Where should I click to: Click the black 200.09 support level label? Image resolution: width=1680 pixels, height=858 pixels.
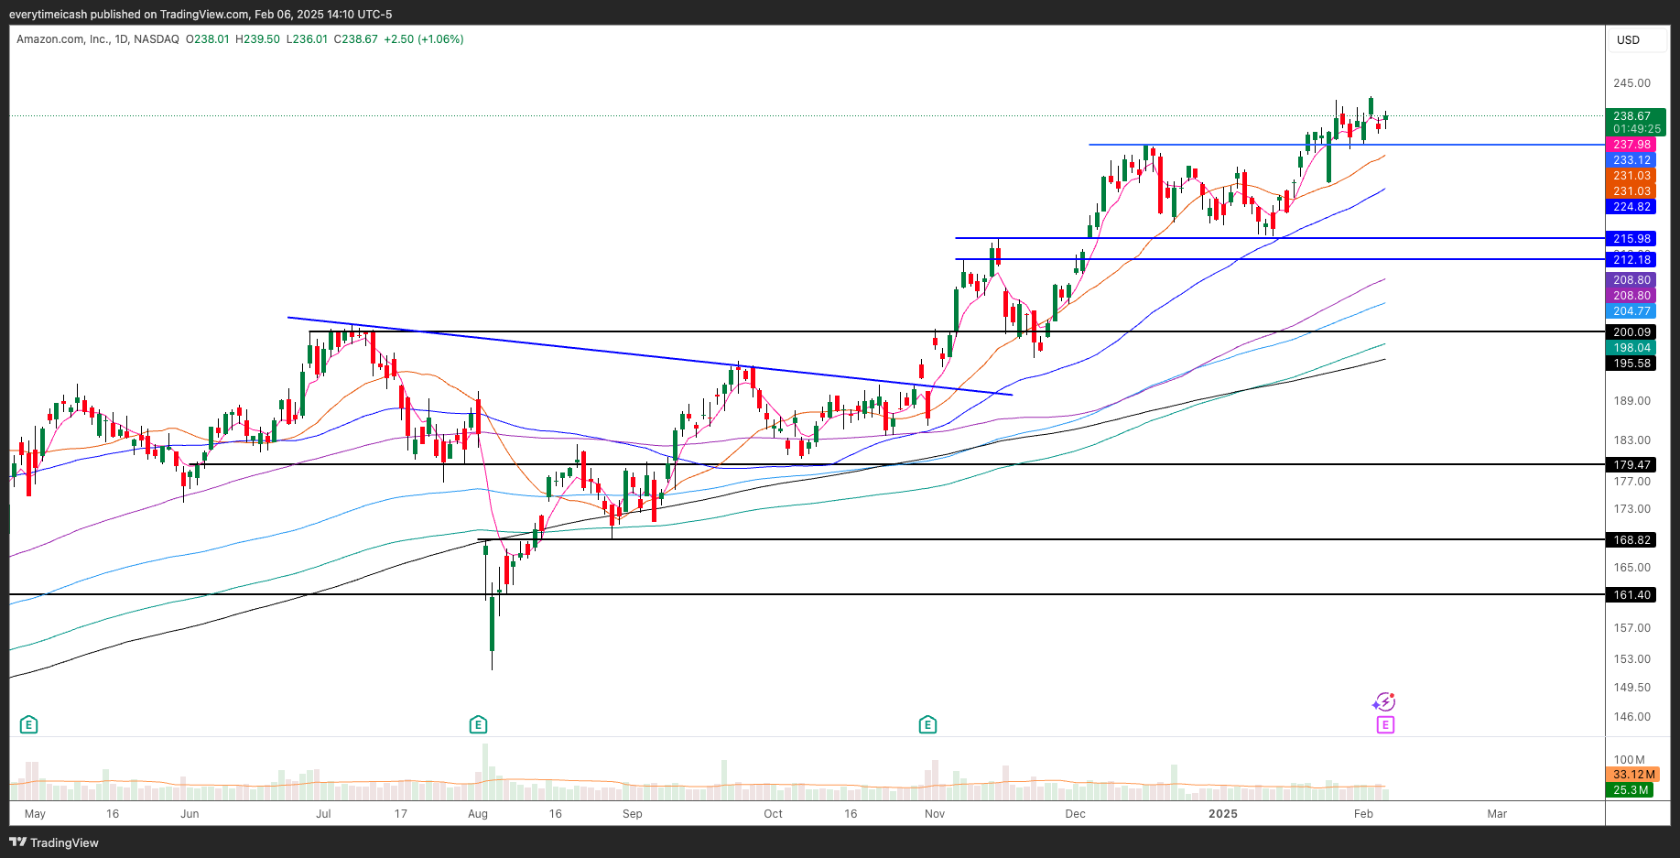pyautogui.click(x=1631, y=332)
